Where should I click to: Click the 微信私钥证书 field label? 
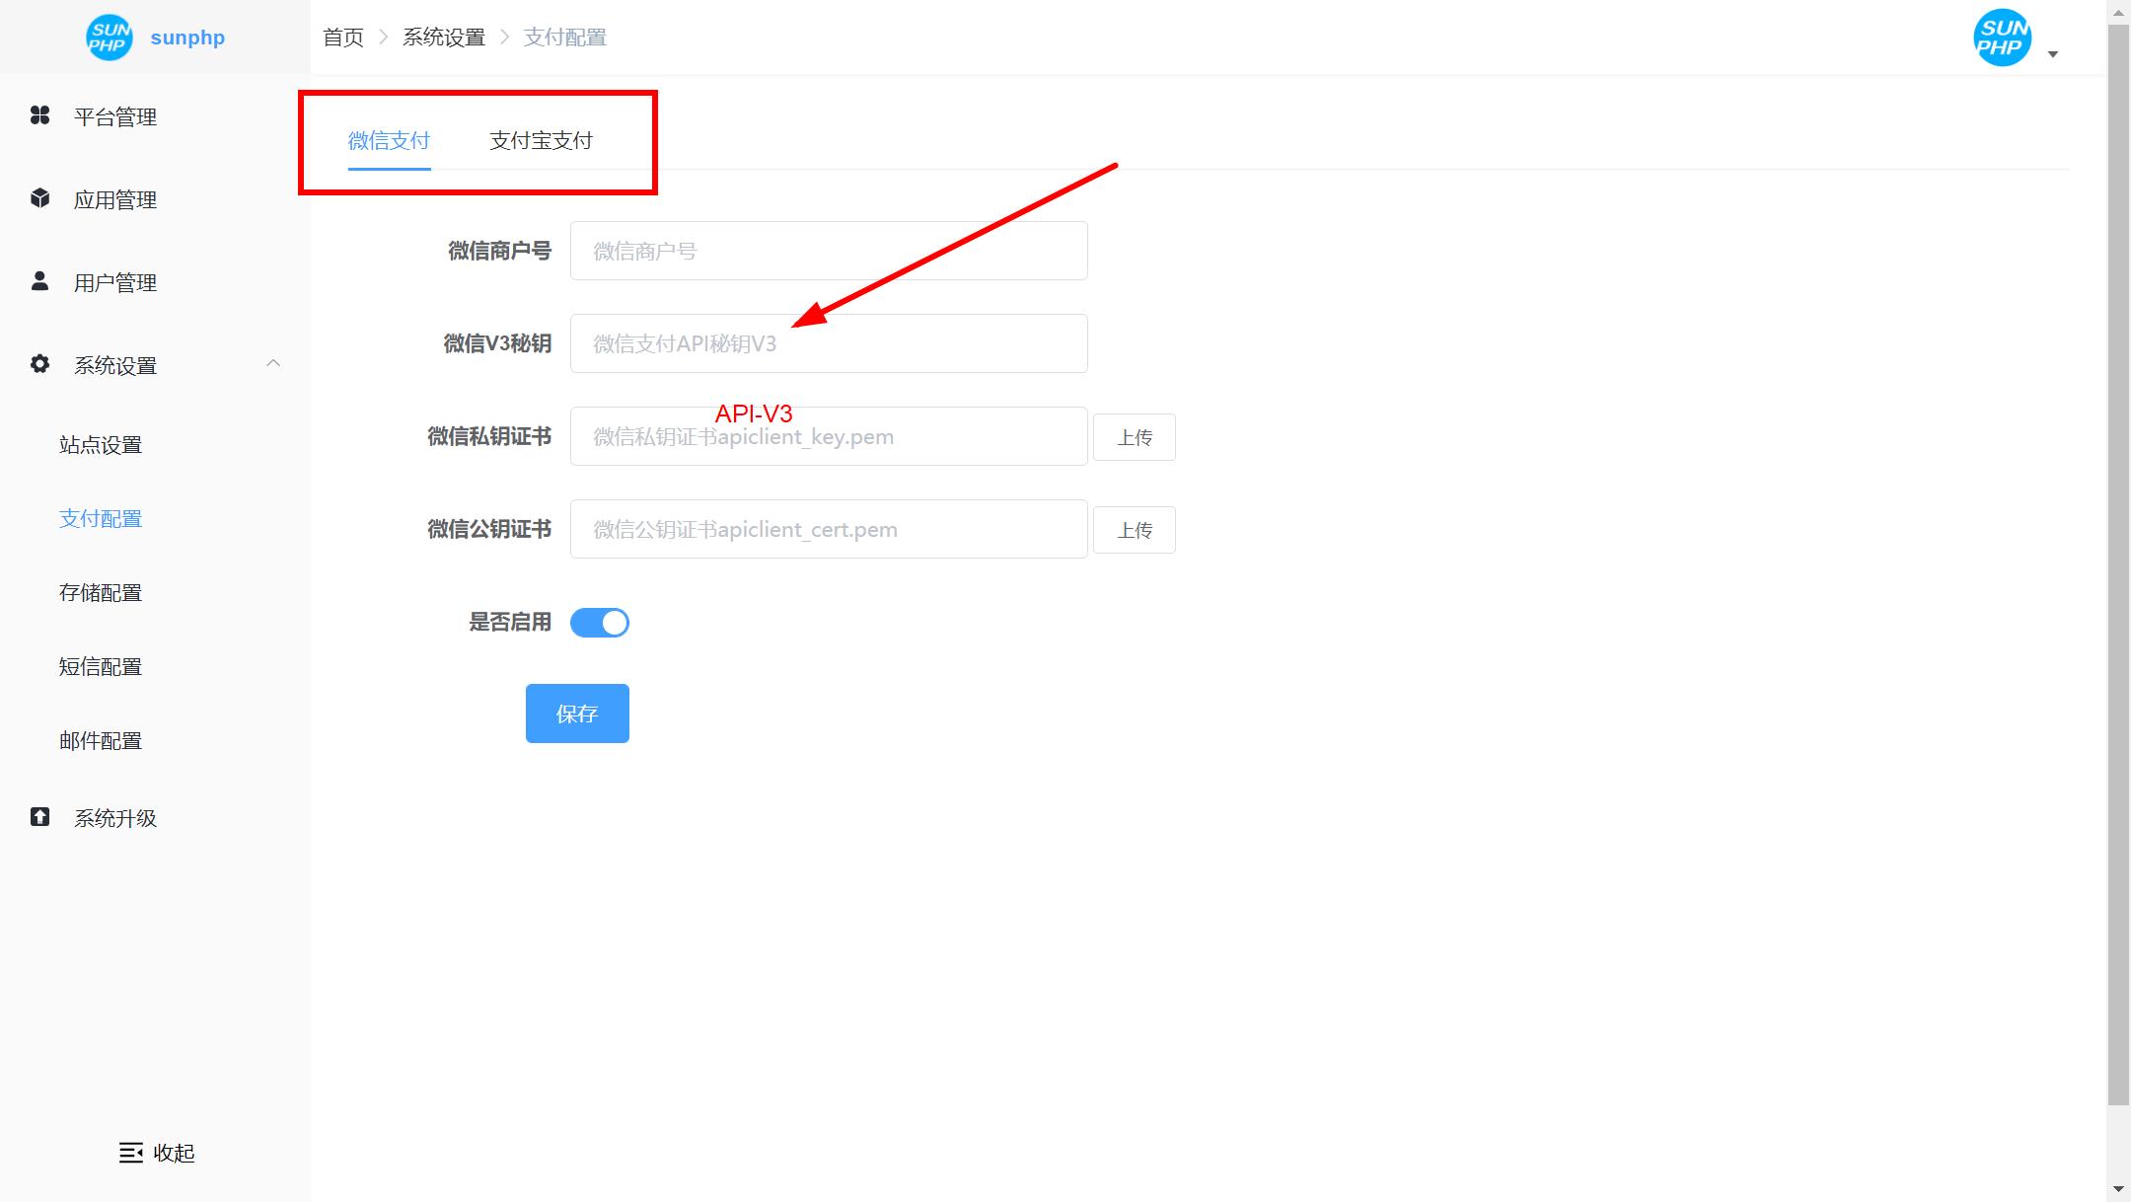coord(489,436)
